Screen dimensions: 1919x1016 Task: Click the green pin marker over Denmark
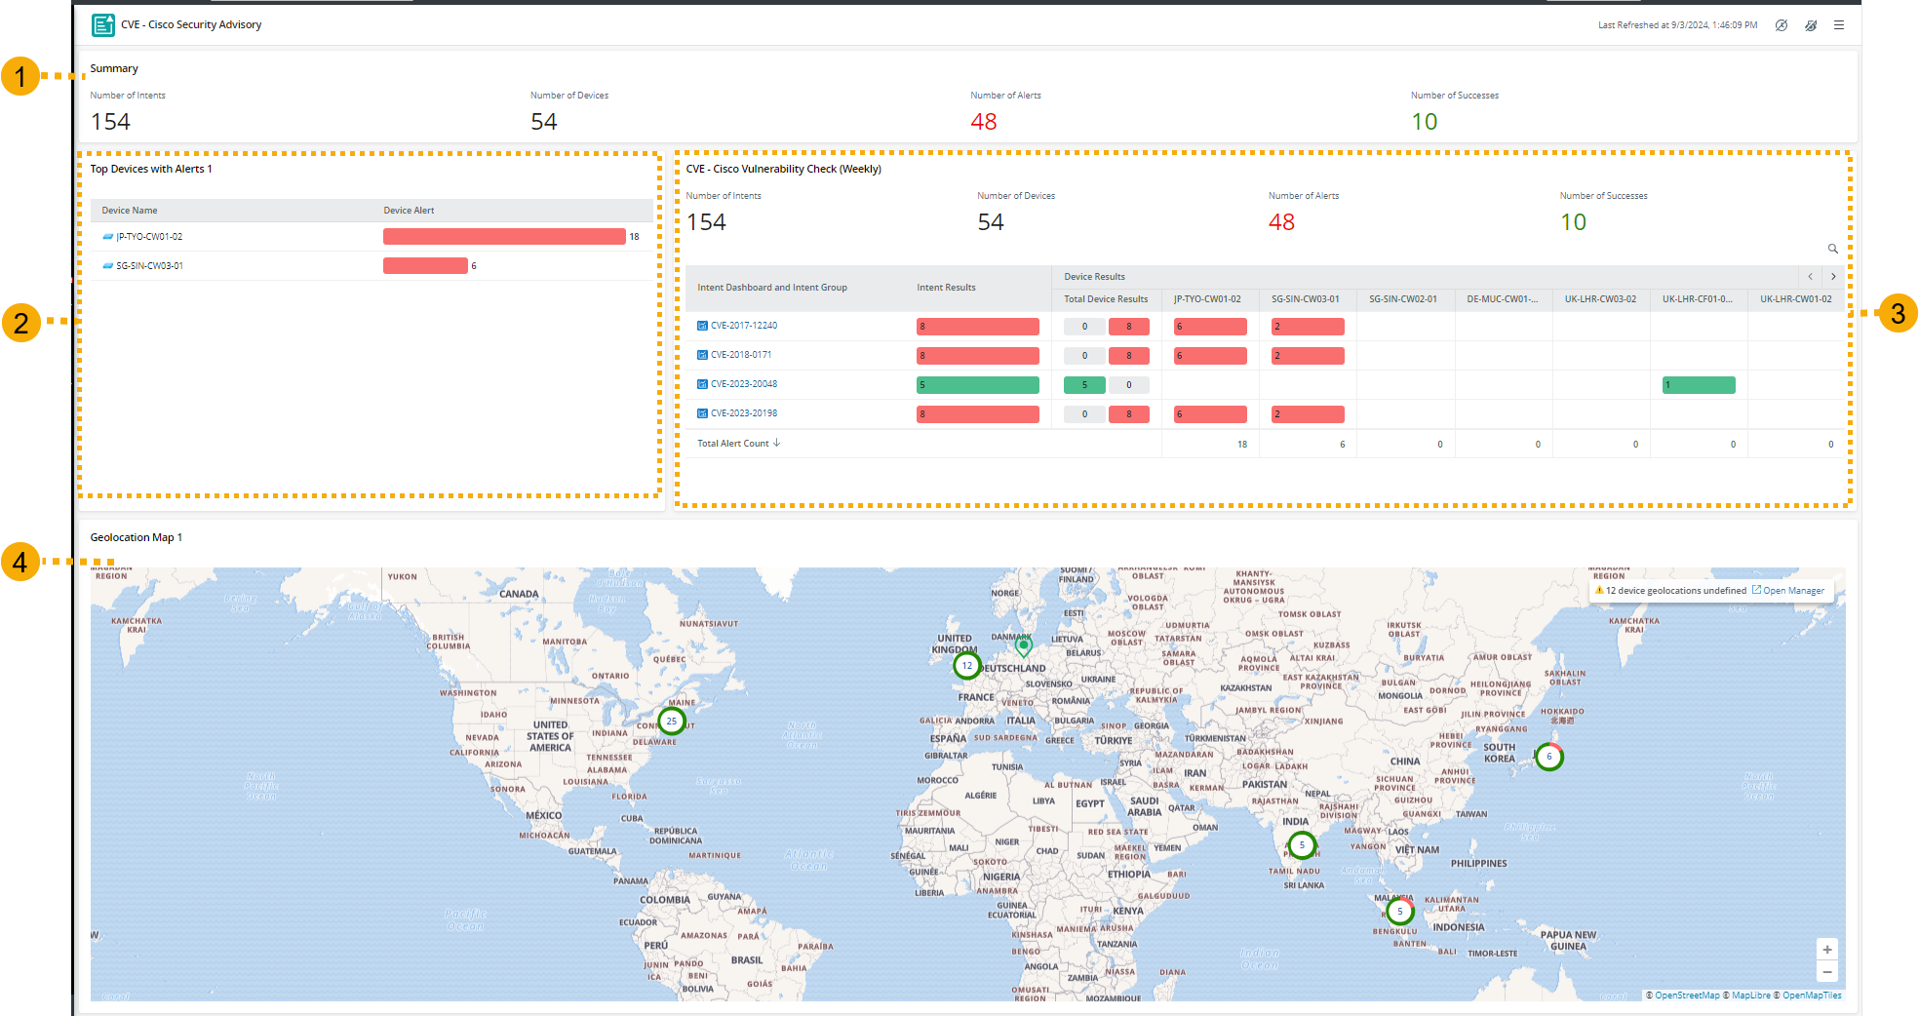point(1023,645)
